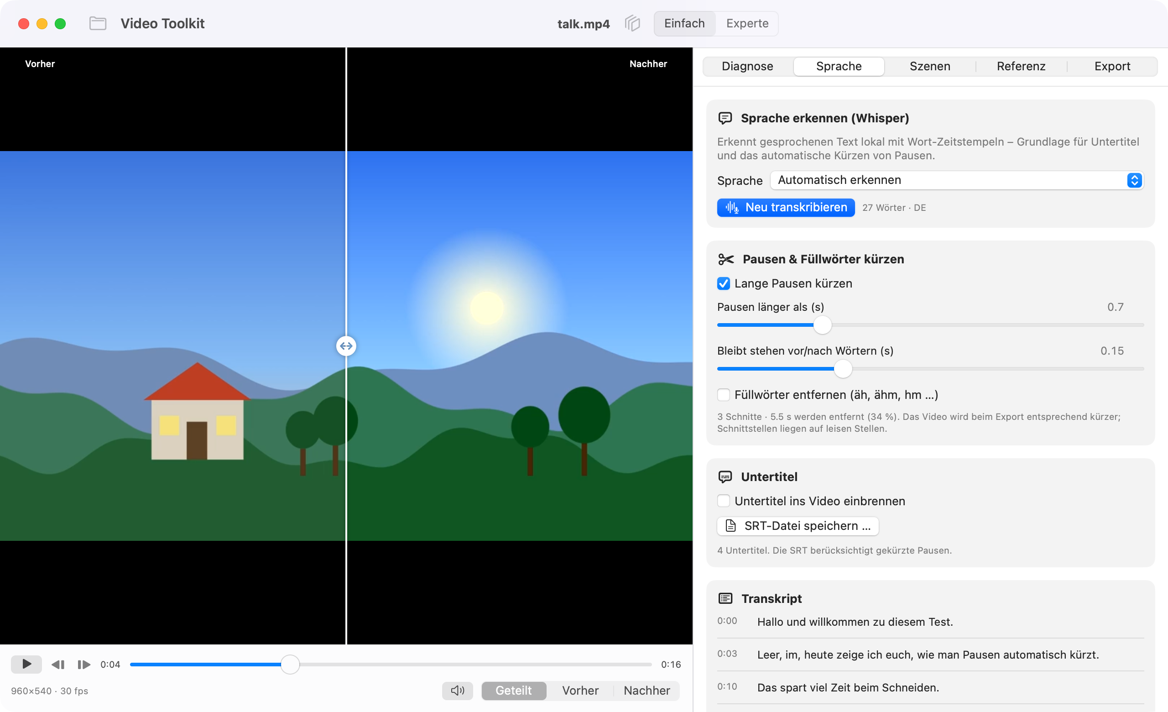Click the 0:16 total duration label
Image resolution: width=1168 pixels, height=712 pixels.
[671, 664]
